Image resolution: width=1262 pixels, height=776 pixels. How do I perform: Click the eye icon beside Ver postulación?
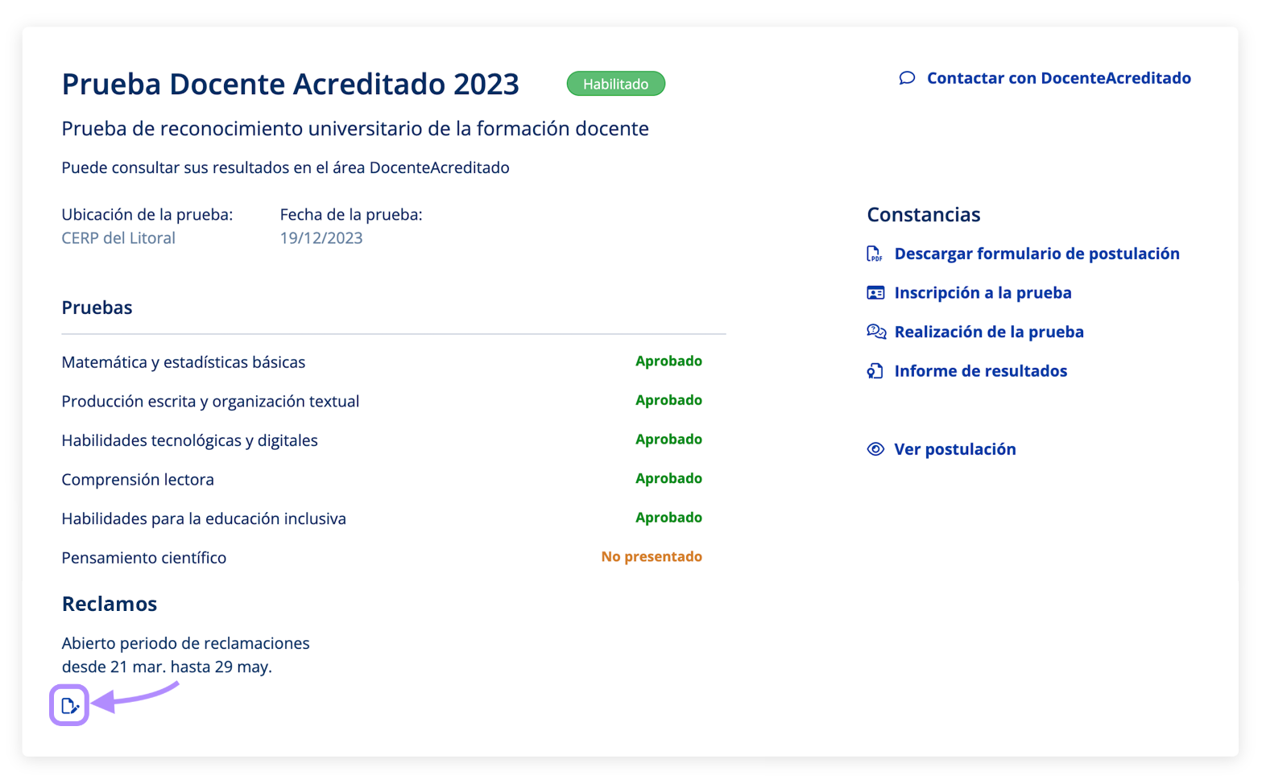point(875,449)
